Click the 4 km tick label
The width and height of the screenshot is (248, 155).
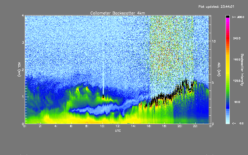point(23,16)
